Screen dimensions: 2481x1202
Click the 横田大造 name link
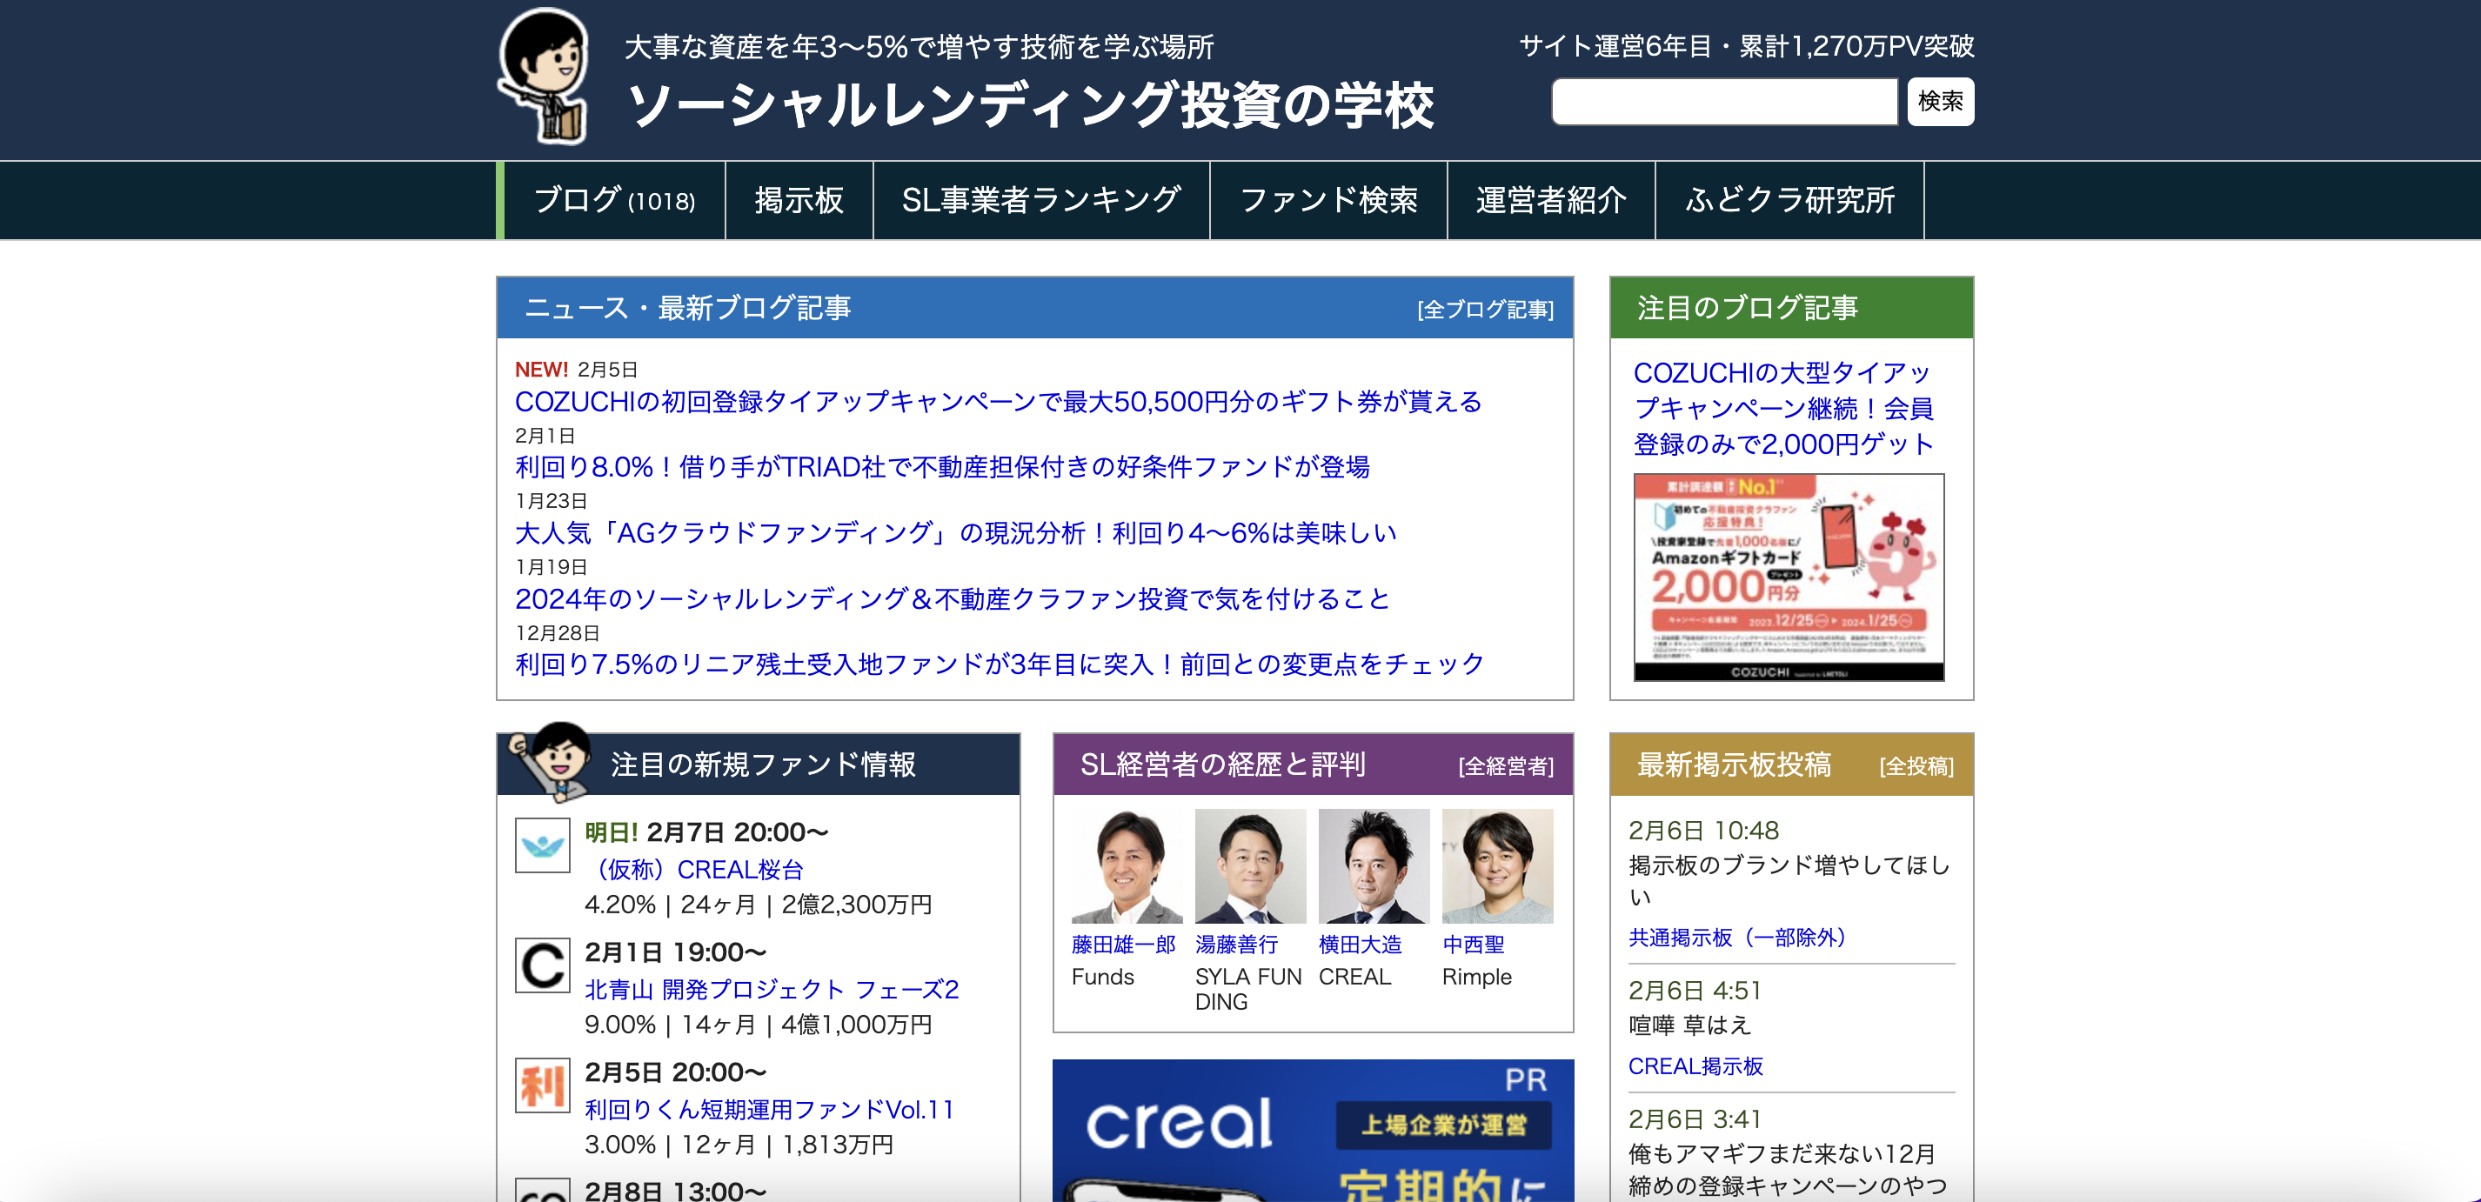(1360, 945)
